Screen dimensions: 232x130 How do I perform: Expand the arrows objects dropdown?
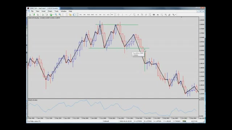(175, 14)
